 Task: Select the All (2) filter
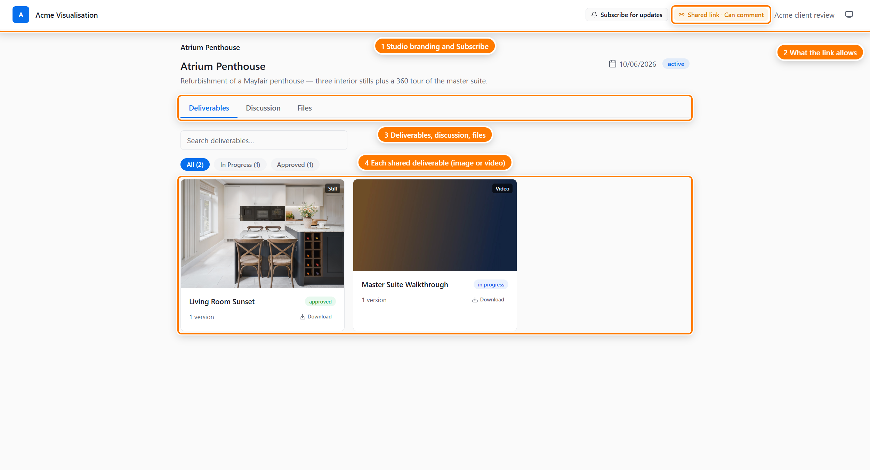(x=195, y=164)
